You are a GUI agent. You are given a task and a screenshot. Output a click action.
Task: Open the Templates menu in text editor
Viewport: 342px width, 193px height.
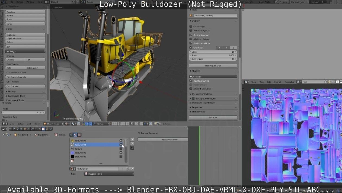tap(289, 82)
